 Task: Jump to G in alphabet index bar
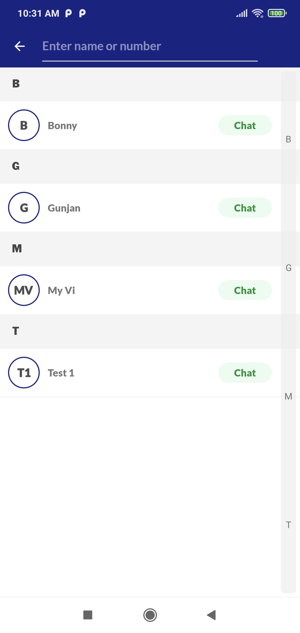(x=288, y=268)
